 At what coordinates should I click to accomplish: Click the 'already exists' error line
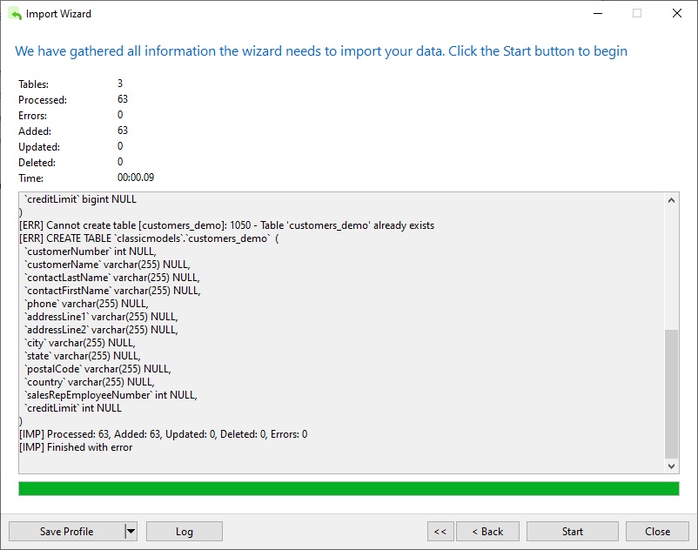226,225
